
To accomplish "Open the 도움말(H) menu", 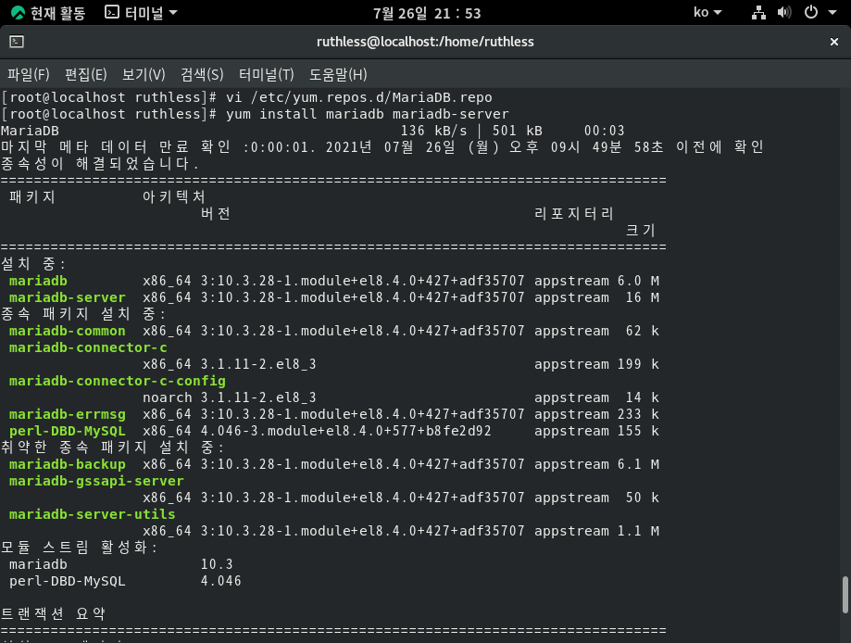I will pyautogui.click(x=338, y=74).
